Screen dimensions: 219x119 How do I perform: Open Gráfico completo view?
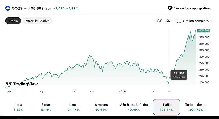(193, 21)
